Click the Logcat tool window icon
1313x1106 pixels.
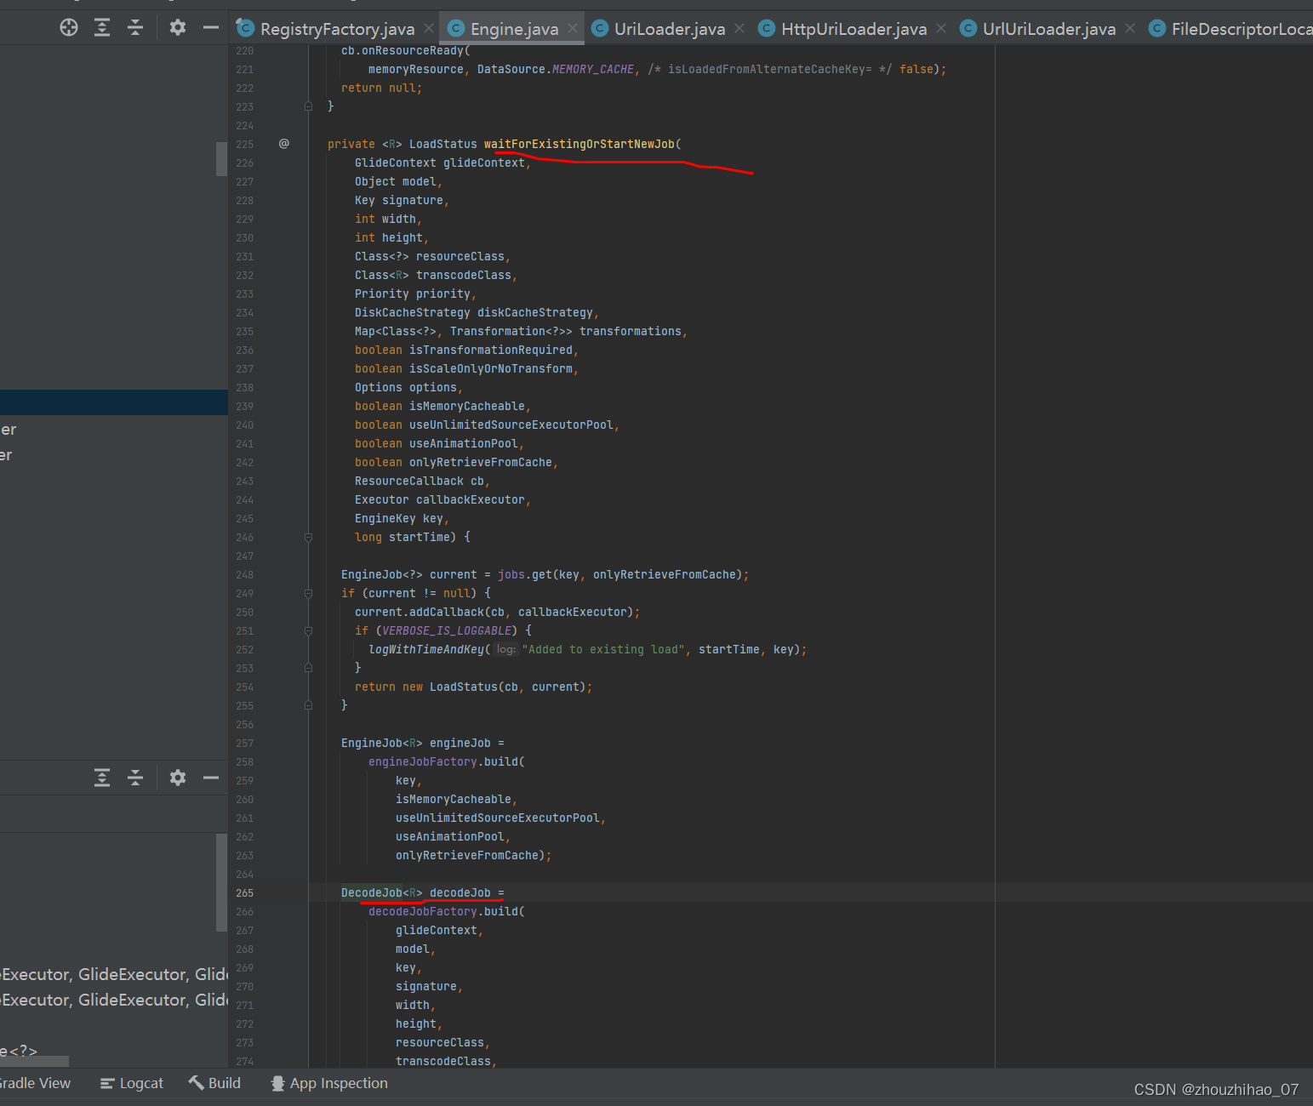[x=107, y=1083]
